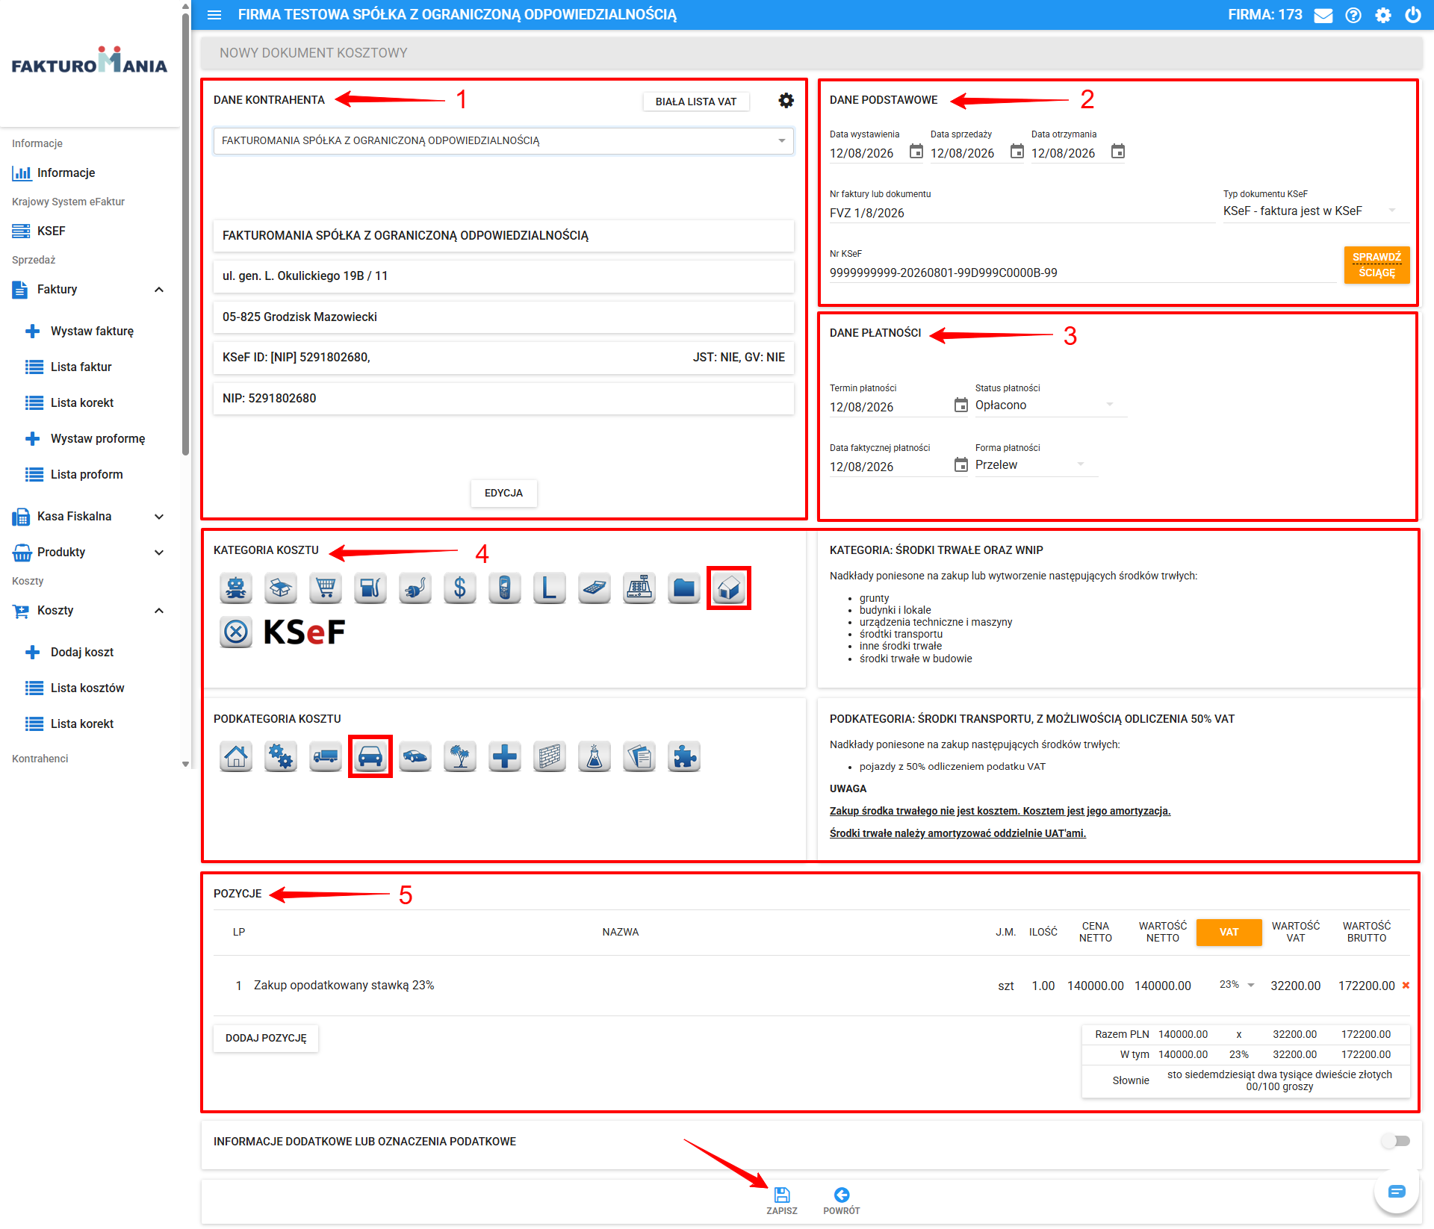Click the Nr KSeF input field

1083,273
